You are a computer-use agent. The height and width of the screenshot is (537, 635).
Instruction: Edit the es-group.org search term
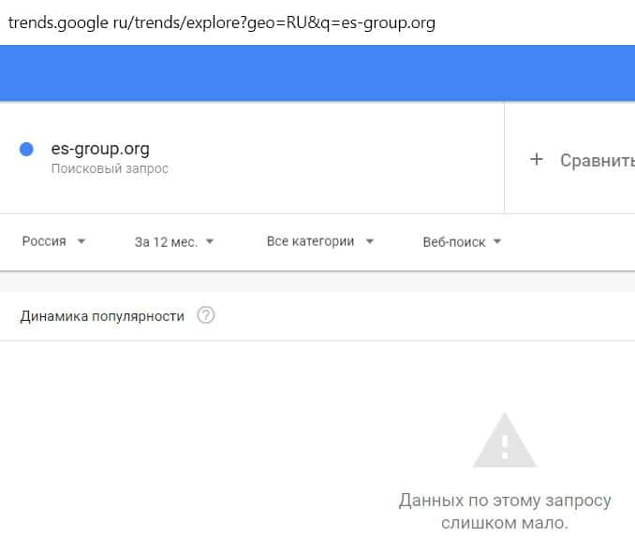(x=100, y=148)
